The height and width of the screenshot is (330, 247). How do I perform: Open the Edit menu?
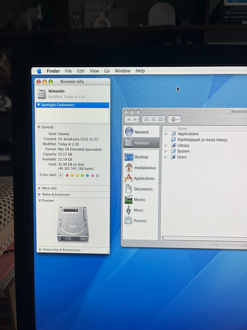[81, 71]
